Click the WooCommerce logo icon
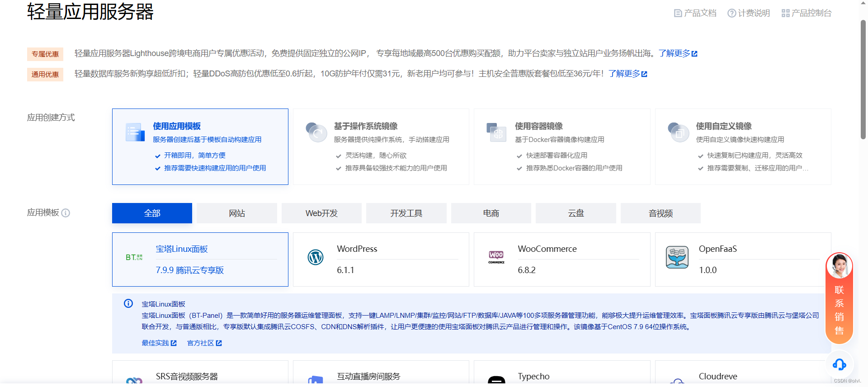The image size is (868, 387). click(496, 257)
